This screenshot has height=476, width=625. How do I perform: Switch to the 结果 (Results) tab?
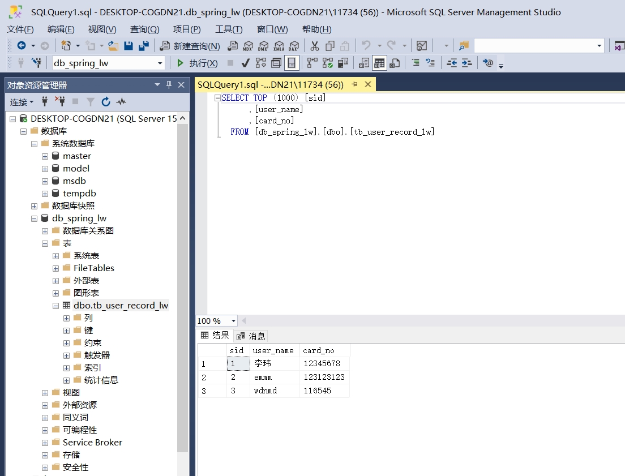(x=215, y=335)
